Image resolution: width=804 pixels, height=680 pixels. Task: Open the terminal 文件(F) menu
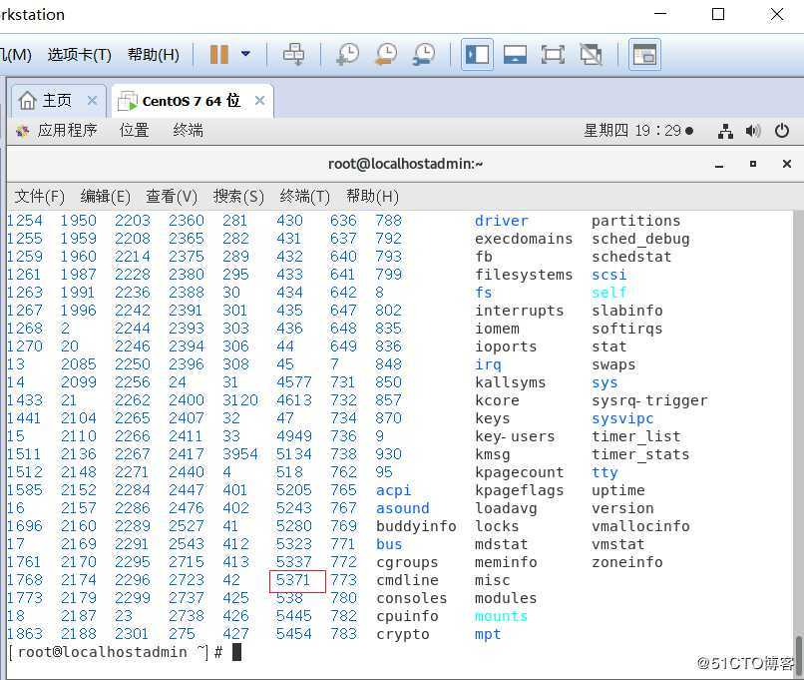(x=40, y=197)
